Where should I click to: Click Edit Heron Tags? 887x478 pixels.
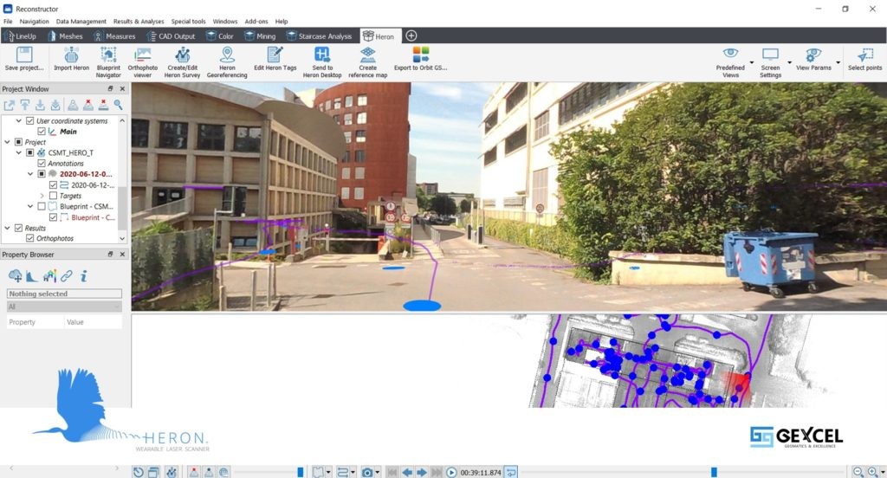[x=275, y=55]
